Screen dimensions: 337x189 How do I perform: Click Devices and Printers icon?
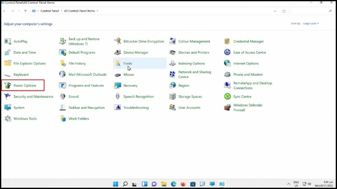tap(172, 52)
